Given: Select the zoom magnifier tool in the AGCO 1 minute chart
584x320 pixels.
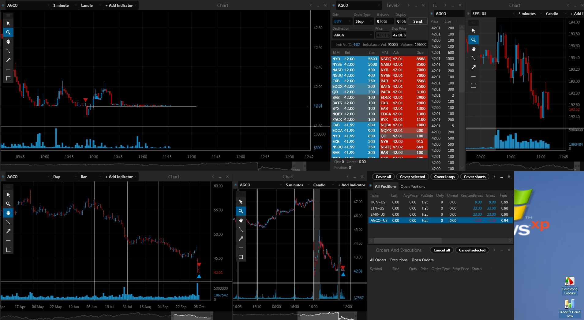Looking at the screenshot, I should click(x=8, y=32).
